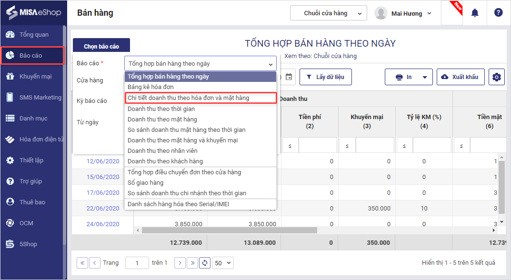Image resolution: width=511 pixels, height=280 pixels.
Task: Click Khuyến mại 350.000 cell
Action: pyautogui.click(x=367, y=208)
